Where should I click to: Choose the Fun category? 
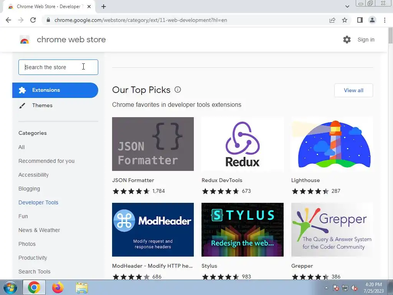[x=23, y=216]
